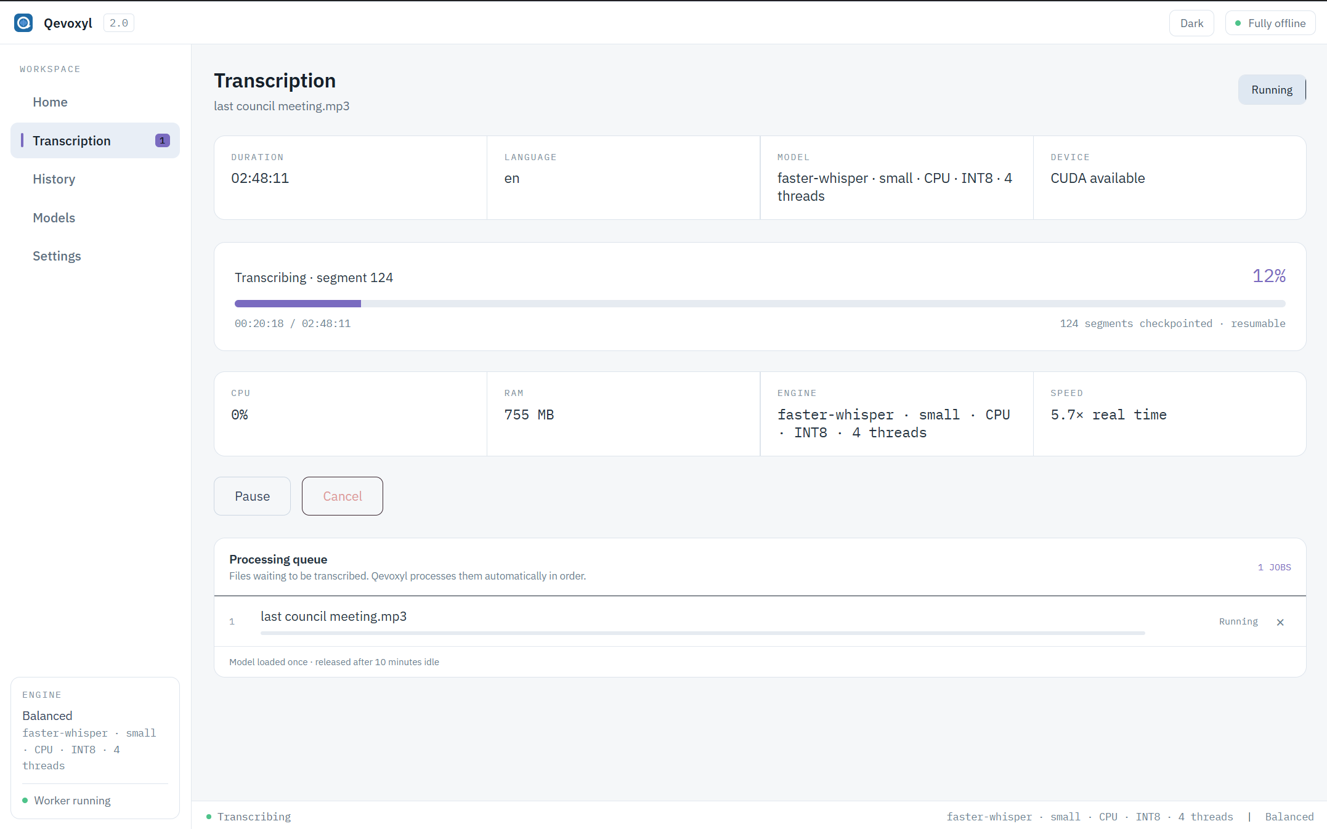Image resolution: width=1327 pixels, height=829 pixels.
Task: Open Settings in the sidebar
Action: pos(95,256)
